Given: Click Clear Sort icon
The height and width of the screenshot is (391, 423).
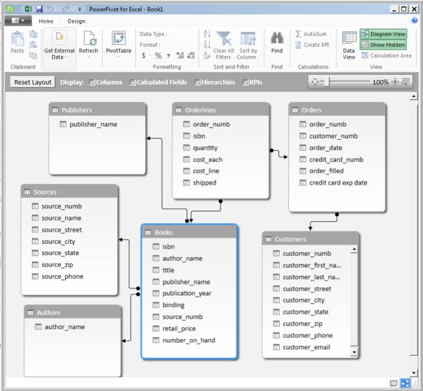Looking at the screenshot, I should (x=207, y=55).
